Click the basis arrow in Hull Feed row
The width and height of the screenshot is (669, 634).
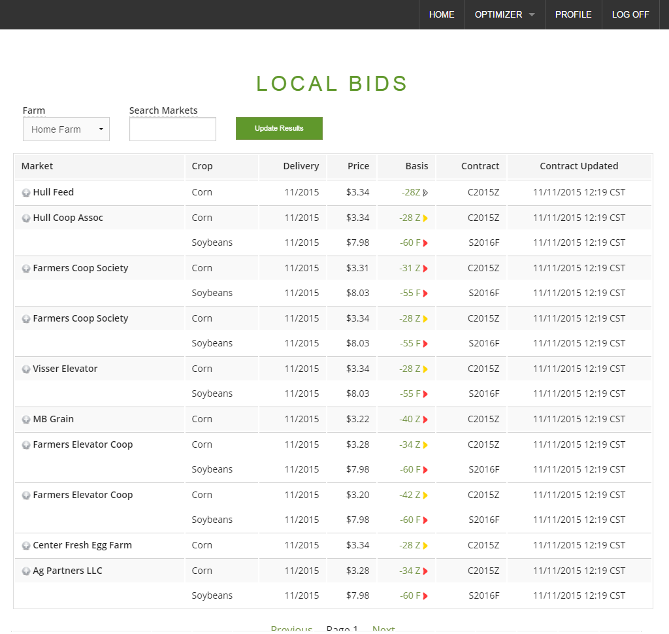tap(425, 193)
